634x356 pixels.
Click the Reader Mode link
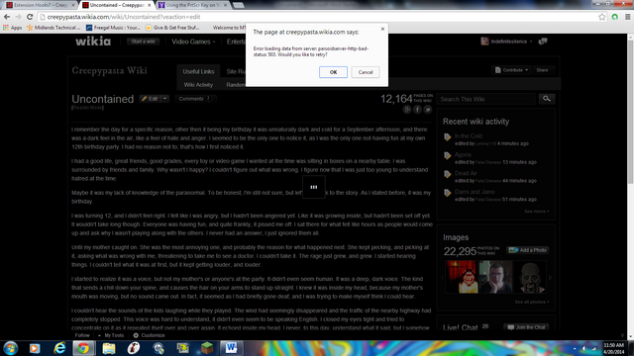(87, 108)
